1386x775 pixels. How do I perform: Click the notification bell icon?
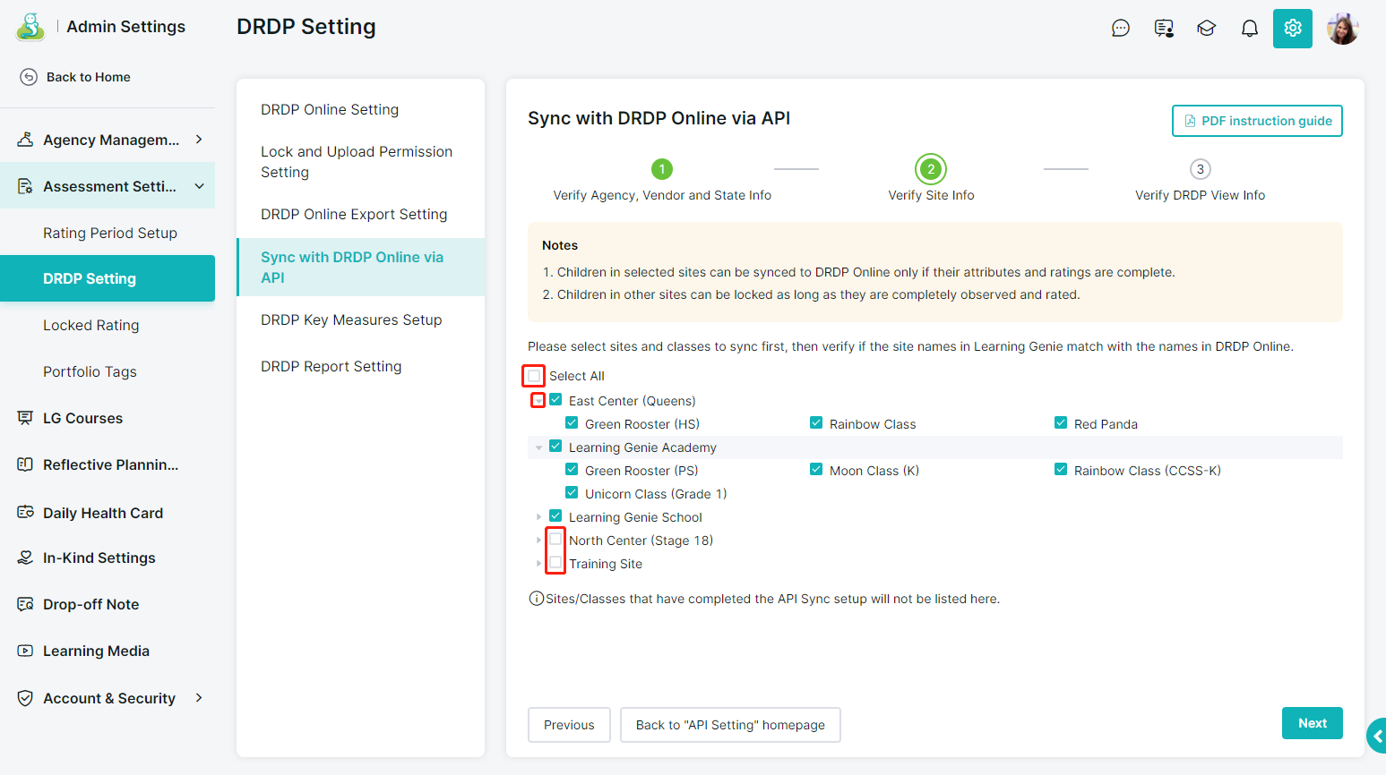pyautogui.click(x=1249, y=29)
